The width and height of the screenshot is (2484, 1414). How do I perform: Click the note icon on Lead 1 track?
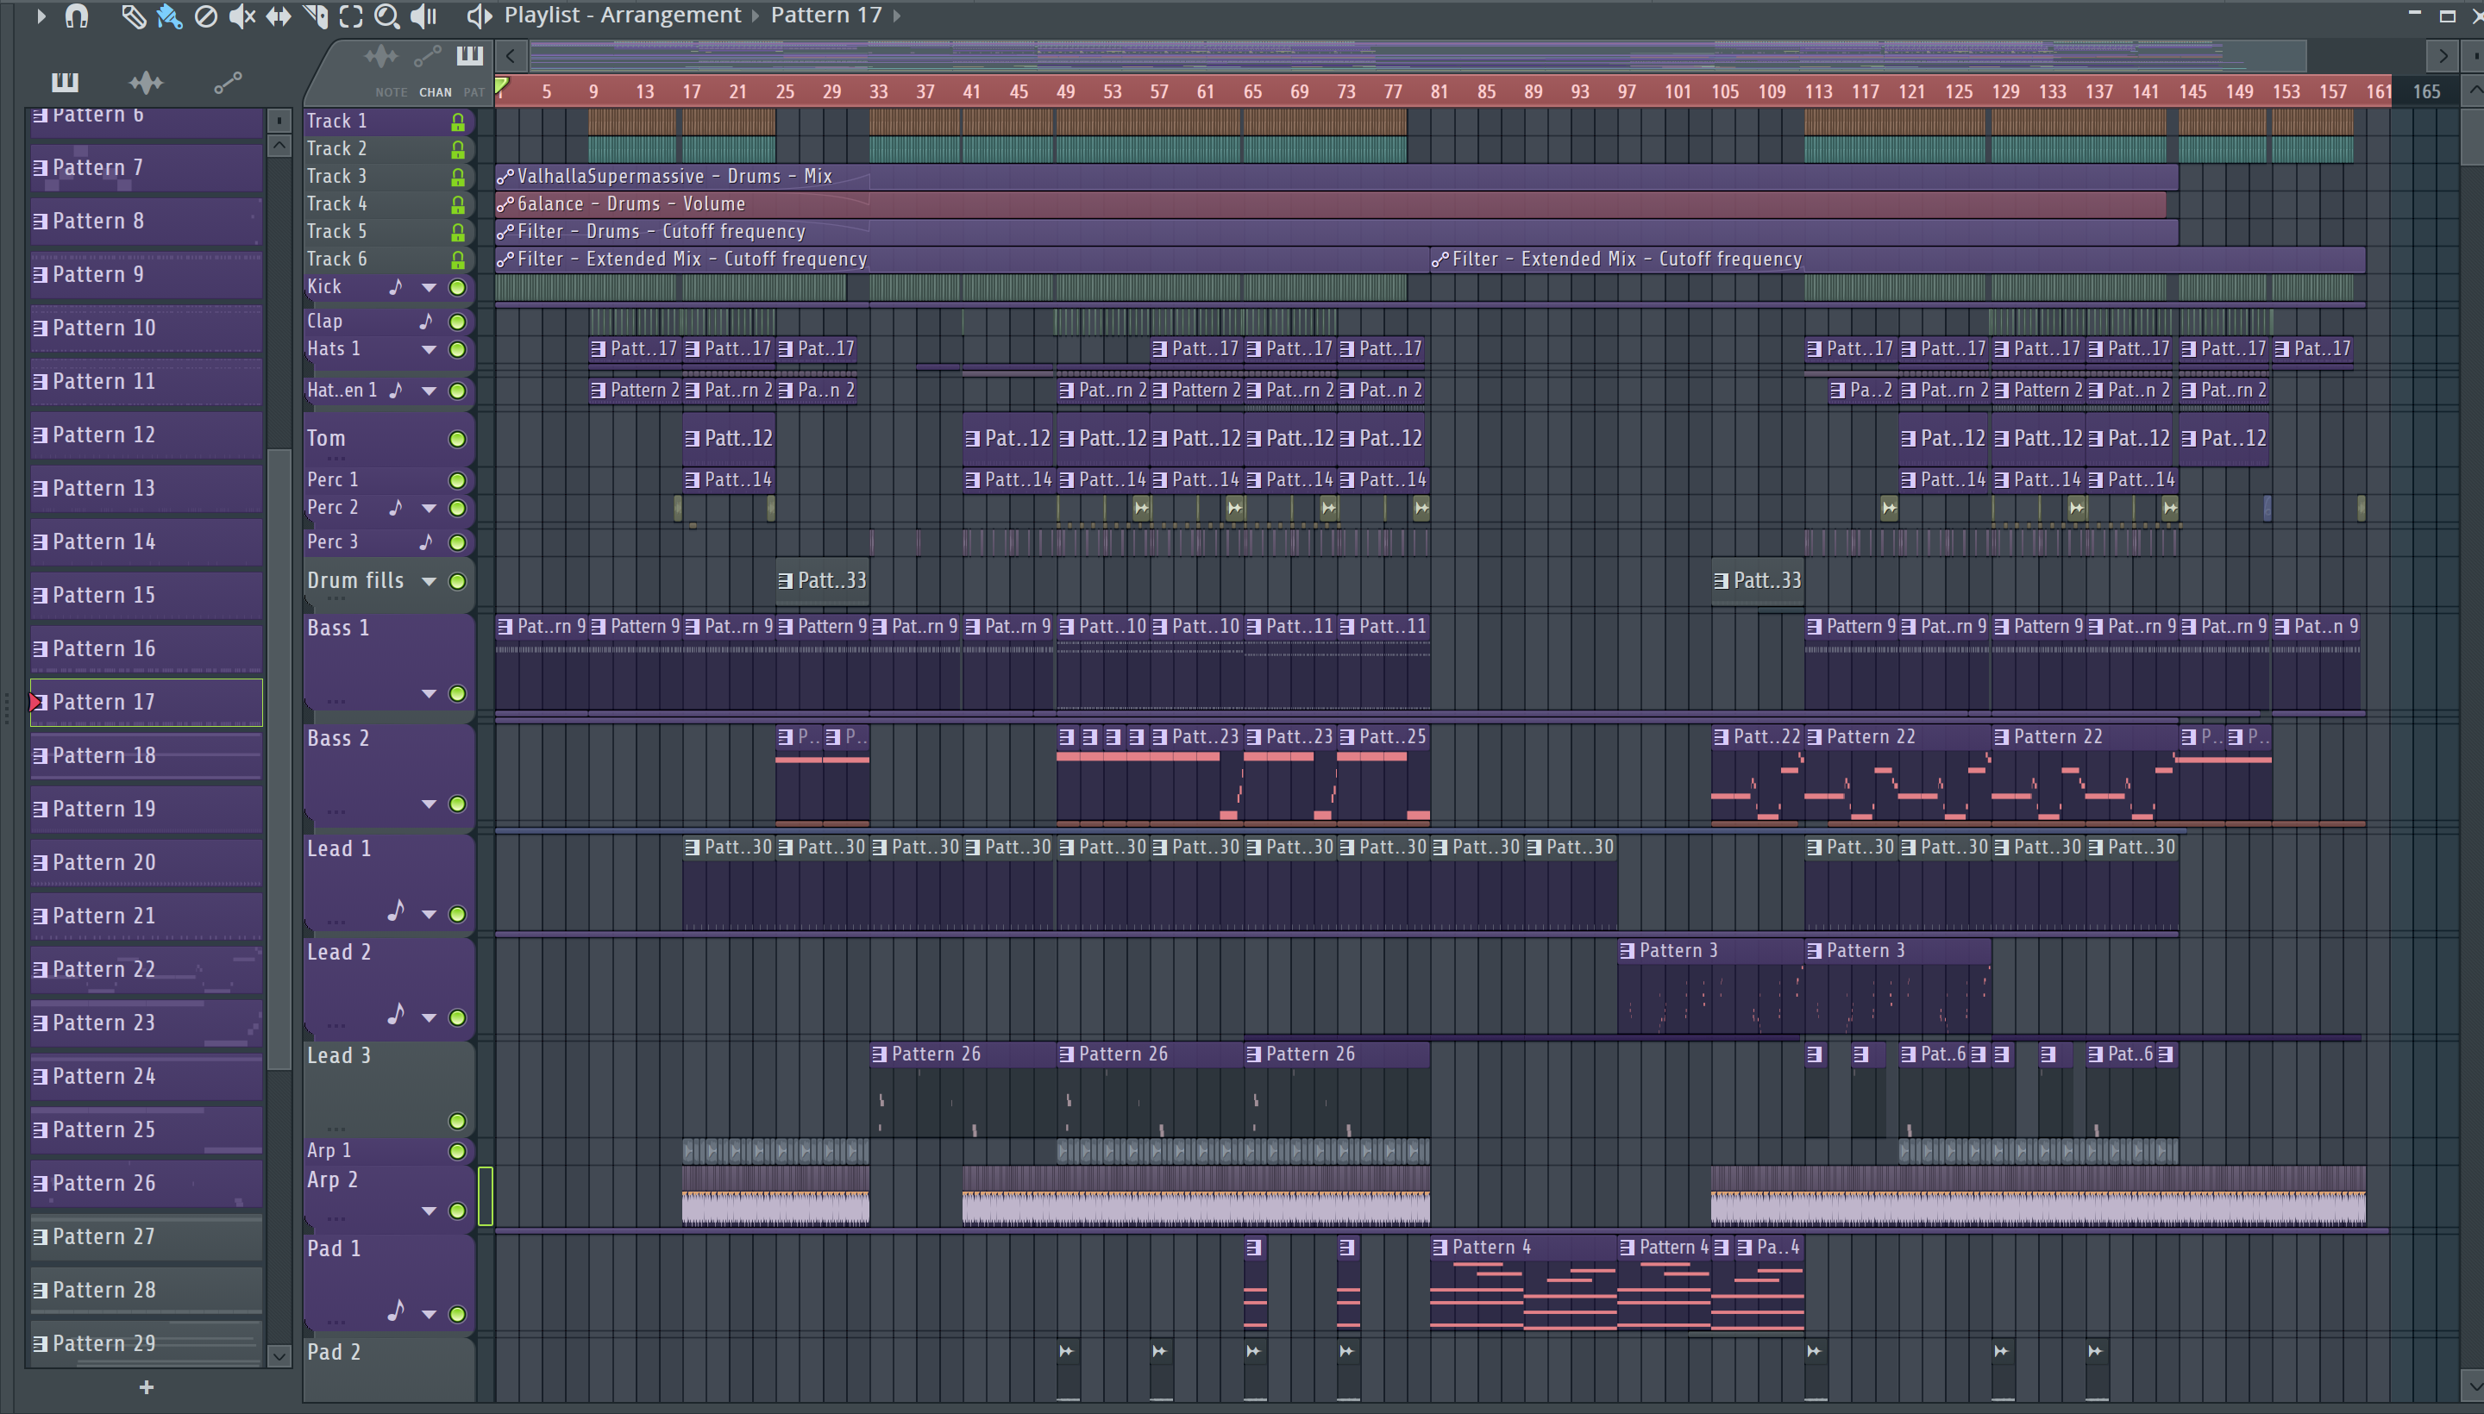click(x=395, y=911)
